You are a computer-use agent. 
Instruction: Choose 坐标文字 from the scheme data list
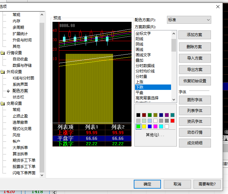[143, 33]
